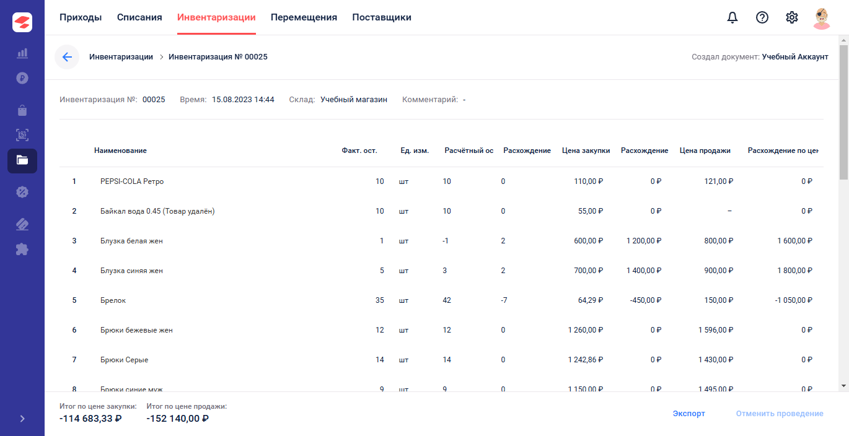
Task: Click the back arrow button
Action: tap(67, 57)
